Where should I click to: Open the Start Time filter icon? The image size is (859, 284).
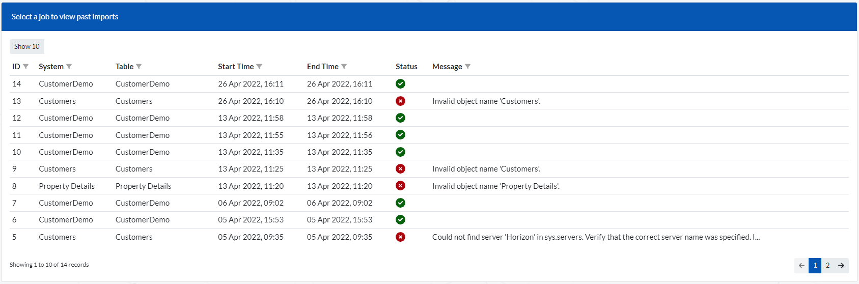259,67
